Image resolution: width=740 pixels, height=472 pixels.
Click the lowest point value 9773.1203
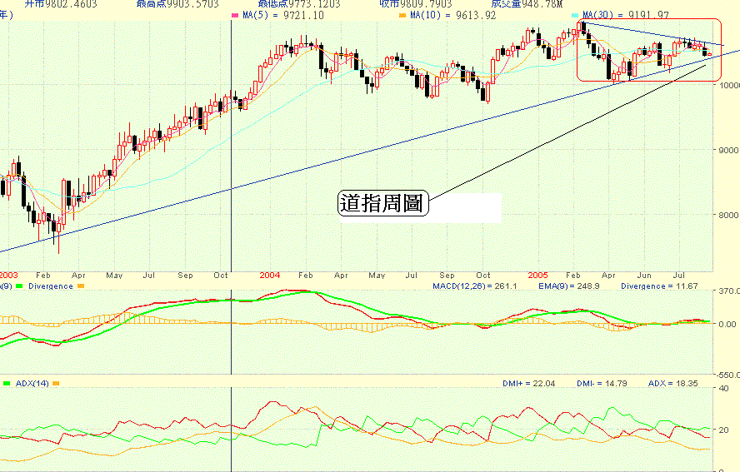click(x=314, y=4)
